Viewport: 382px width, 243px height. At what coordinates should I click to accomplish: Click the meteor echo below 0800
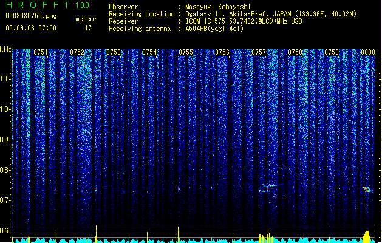pyautogui.click(x=367, y=190)
